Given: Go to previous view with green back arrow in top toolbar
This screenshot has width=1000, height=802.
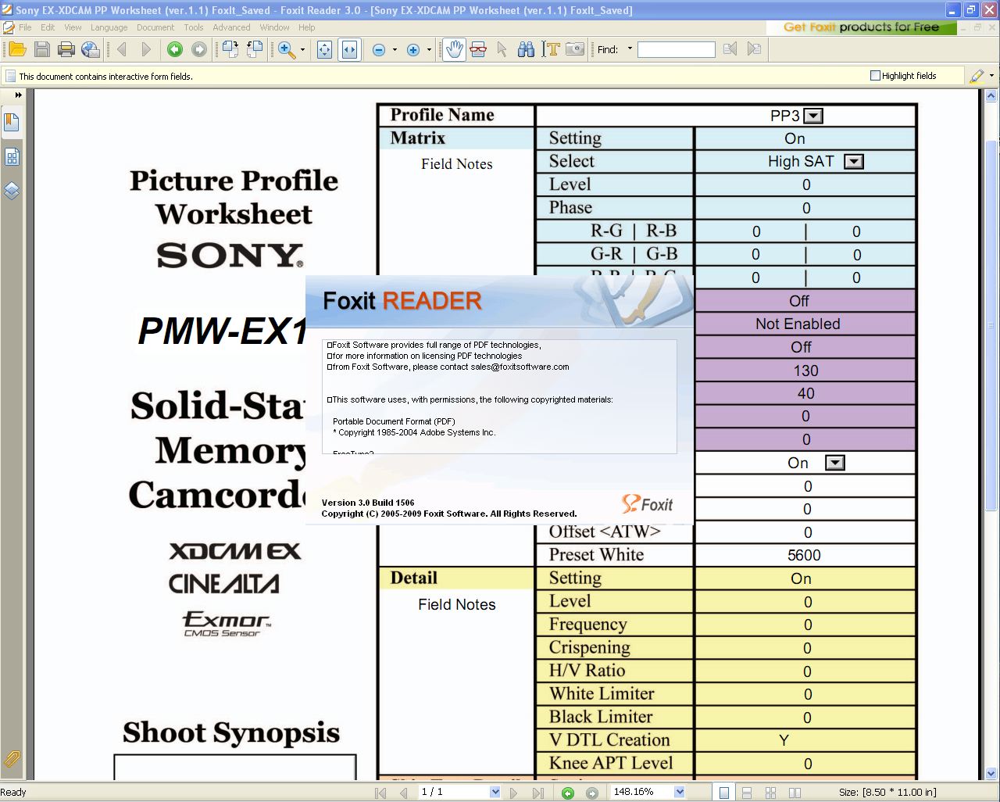Looking at the screenshot, I should (175, 49).
